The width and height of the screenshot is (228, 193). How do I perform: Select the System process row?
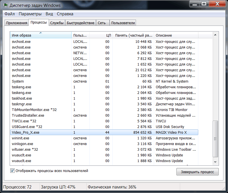(104, 81)
